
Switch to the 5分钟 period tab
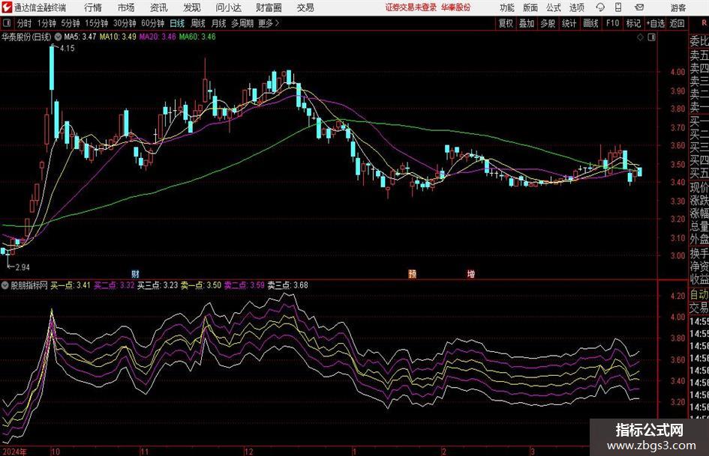70,23
